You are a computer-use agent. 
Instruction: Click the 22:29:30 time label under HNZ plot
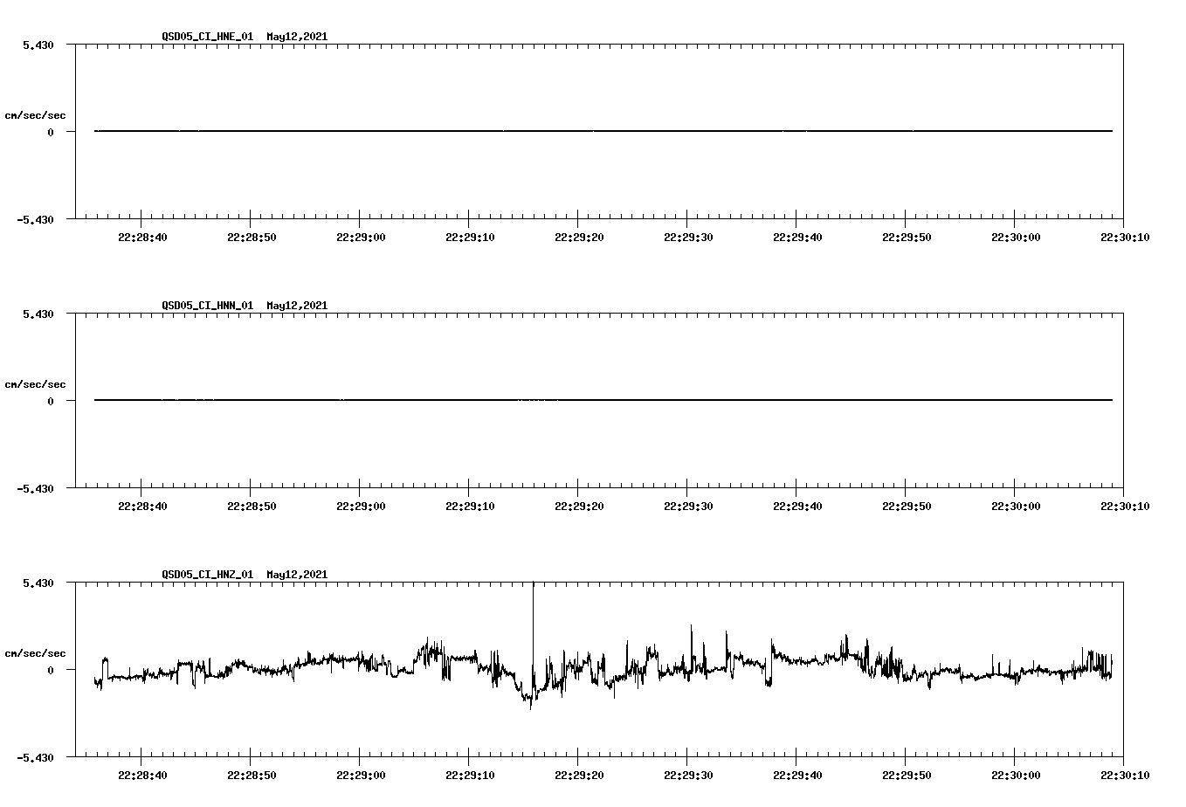[x=688, y=775]
